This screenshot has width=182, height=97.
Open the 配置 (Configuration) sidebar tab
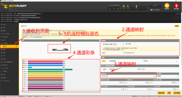pos(9,31)
